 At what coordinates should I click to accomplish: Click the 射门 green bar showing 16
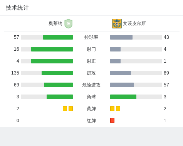(52, 49)
